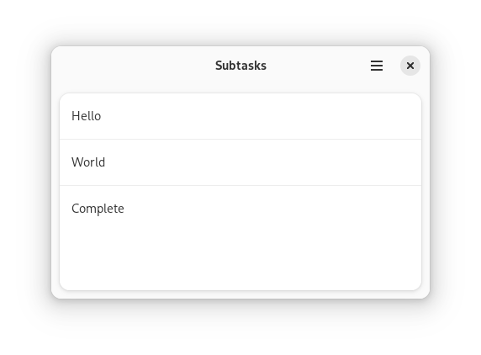Click the Complete label text
This screenshot has width=481, height=355.
[98, 209]
